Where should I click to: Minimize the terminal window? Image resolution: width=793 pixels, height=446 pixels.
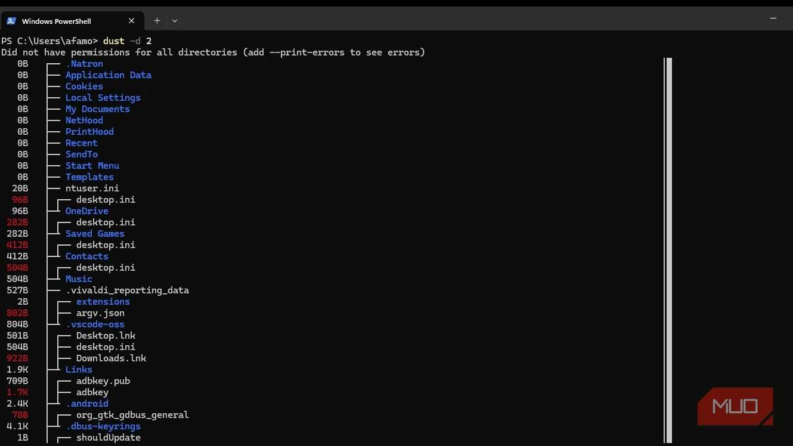[x=774, y=18]
